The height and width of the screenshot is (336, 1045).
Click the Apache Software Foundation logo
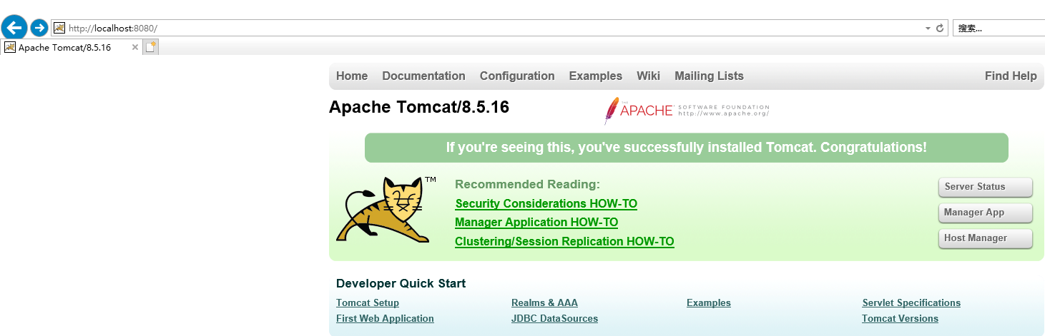tap(687, 111)
